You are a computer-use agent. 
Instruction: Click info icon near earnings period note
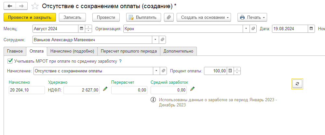tap(153, 100)
